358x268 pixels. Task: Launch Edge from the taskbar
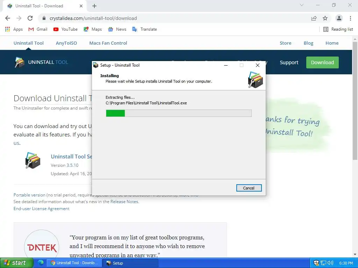[41, 263]
